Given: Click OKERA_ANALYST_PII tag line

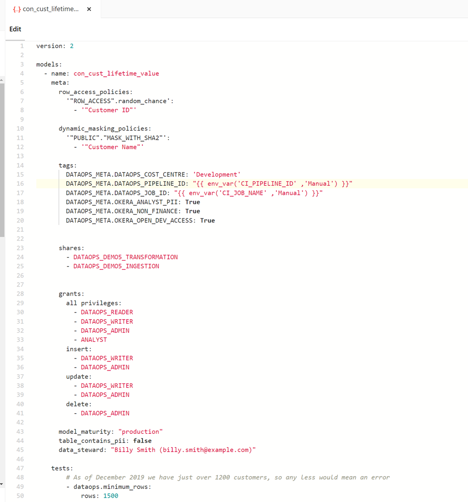Looking at the screenshot, I should (133, 202).
